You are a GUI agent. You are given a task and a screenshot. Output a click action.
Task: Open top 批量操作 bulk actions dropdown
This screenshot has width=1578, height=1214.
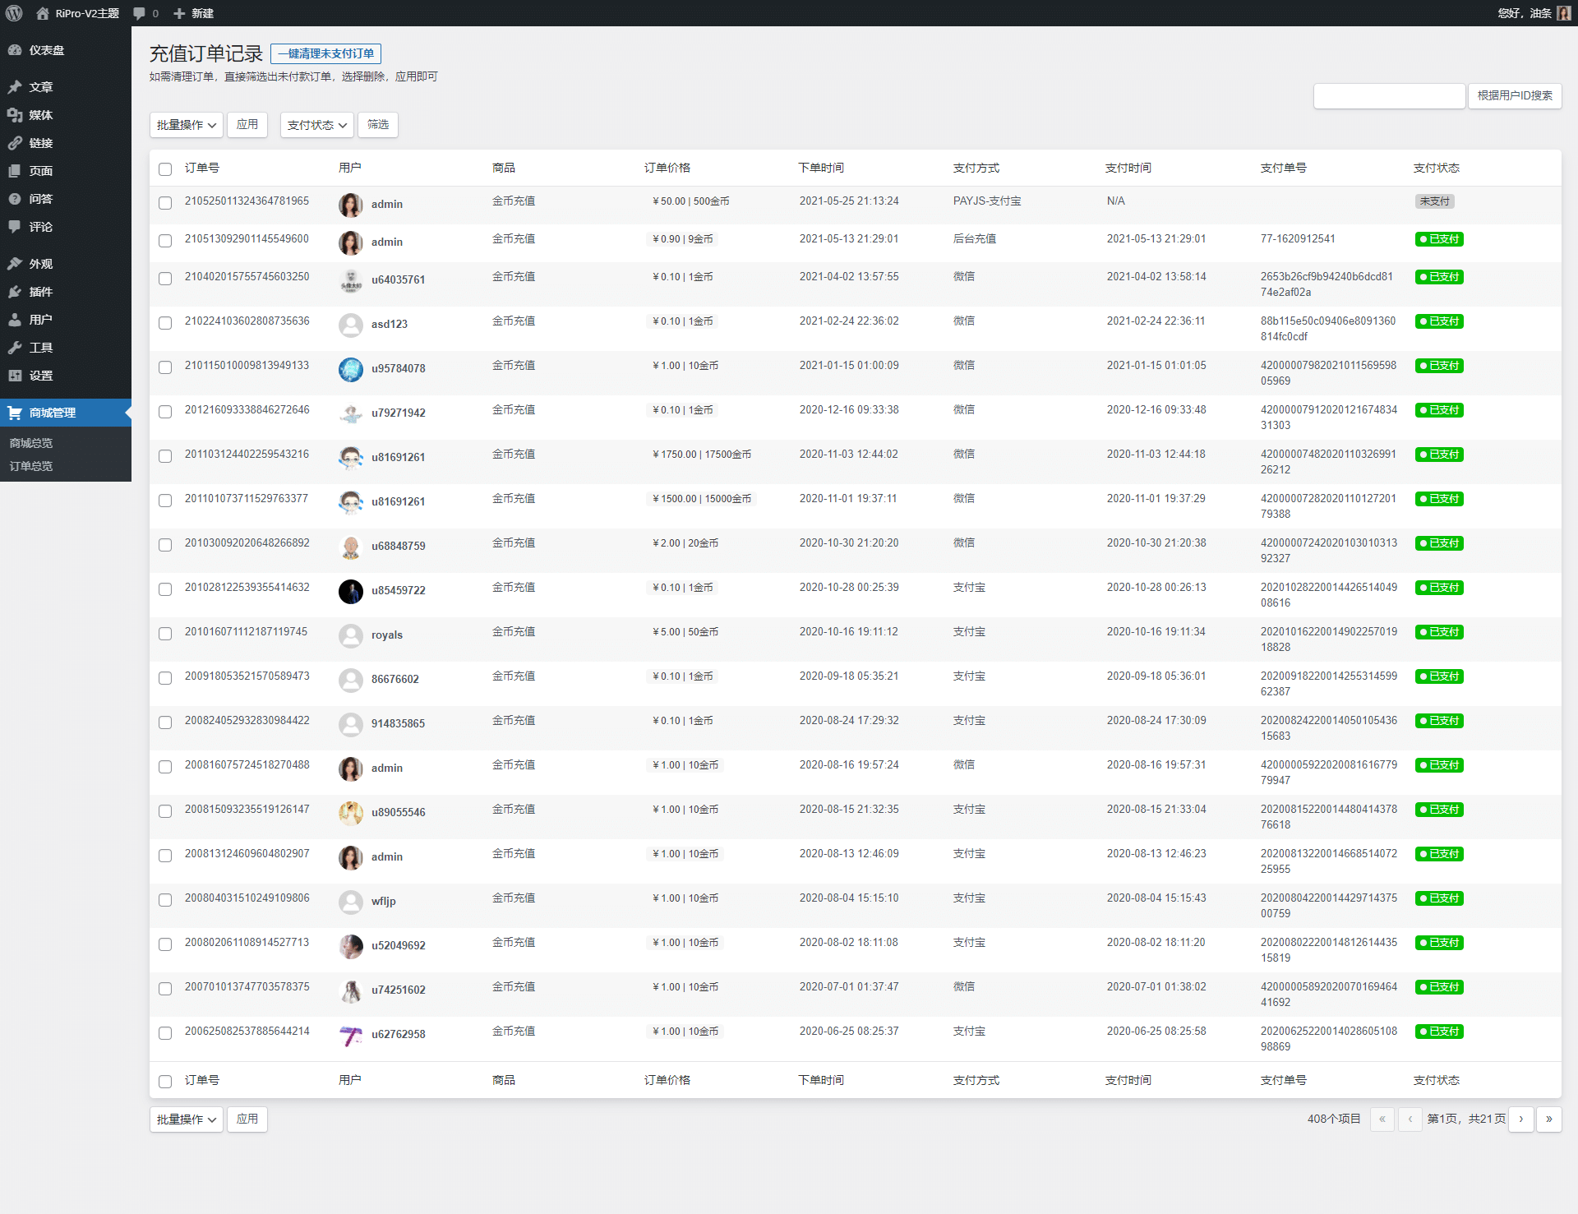(187, 125)
